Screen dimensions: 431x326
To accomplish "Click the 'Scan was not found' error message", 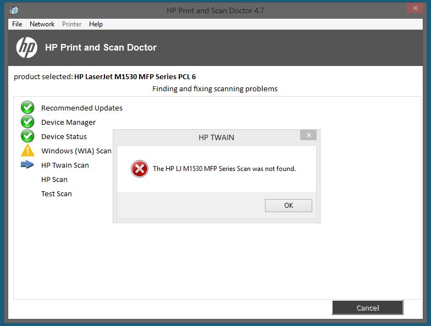I will [x=224, y=169].
